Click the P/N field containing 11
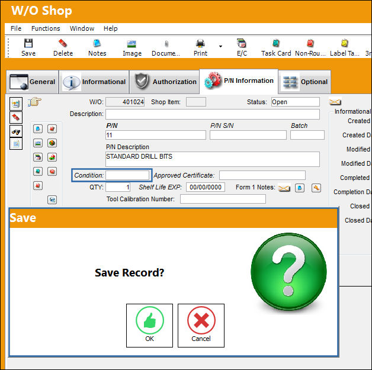The width and height of the screenshot is (372, 370). (156, 135)
